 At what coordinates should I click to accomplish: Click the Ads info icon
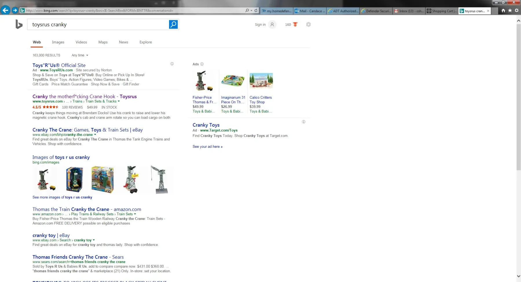[x=202, y=64]
